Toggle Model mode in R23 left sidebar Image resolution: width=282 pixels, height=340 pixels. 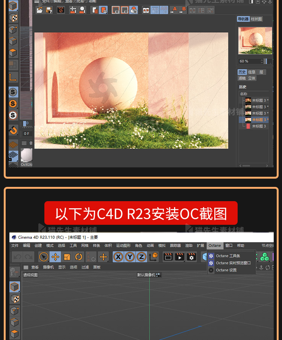[15, 287]
